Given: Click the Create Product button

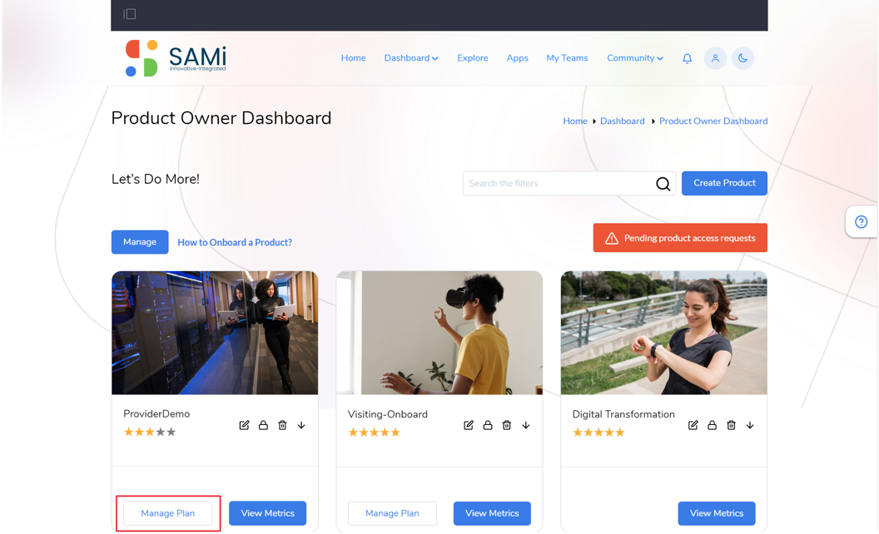Looking at the screenshot, I should (x=724, y=183).
